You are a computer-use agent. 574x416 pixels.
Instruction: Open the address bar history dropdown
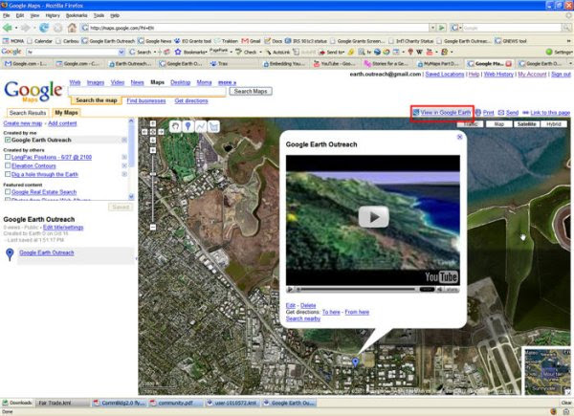tap(432, 28)
